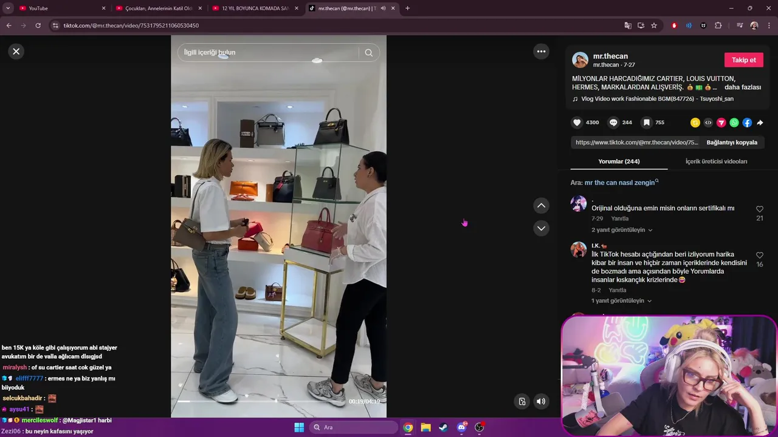Open more share options arrow
778x437 pixels.
[760, 123]
